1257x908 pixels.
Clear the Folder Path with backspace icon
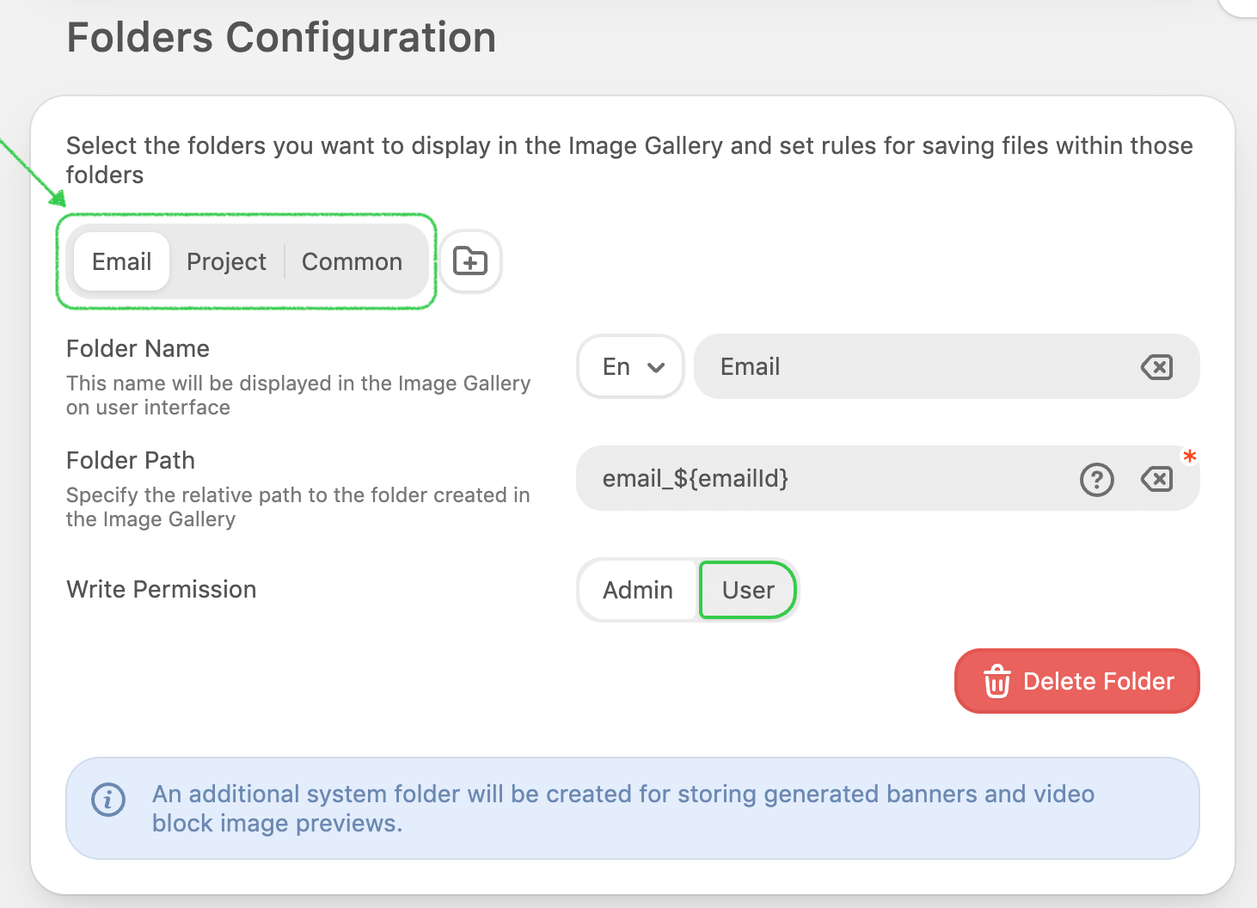(x=1156, y=479)
